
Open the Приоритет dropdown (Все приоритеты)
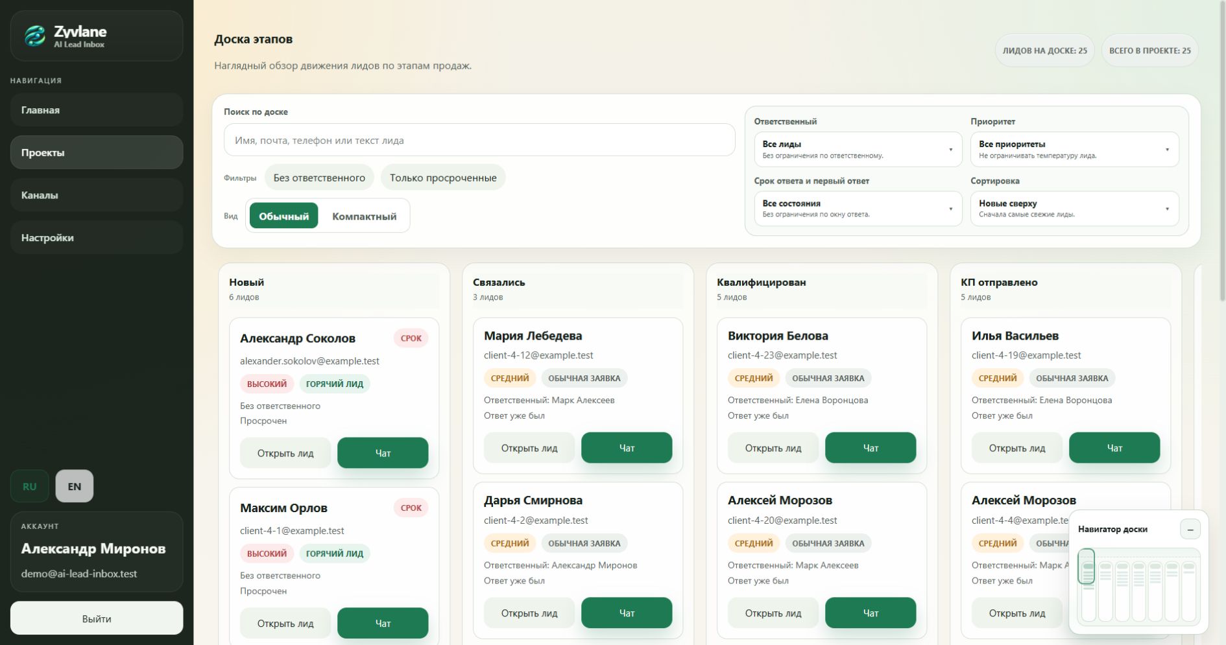[1074, 149]
